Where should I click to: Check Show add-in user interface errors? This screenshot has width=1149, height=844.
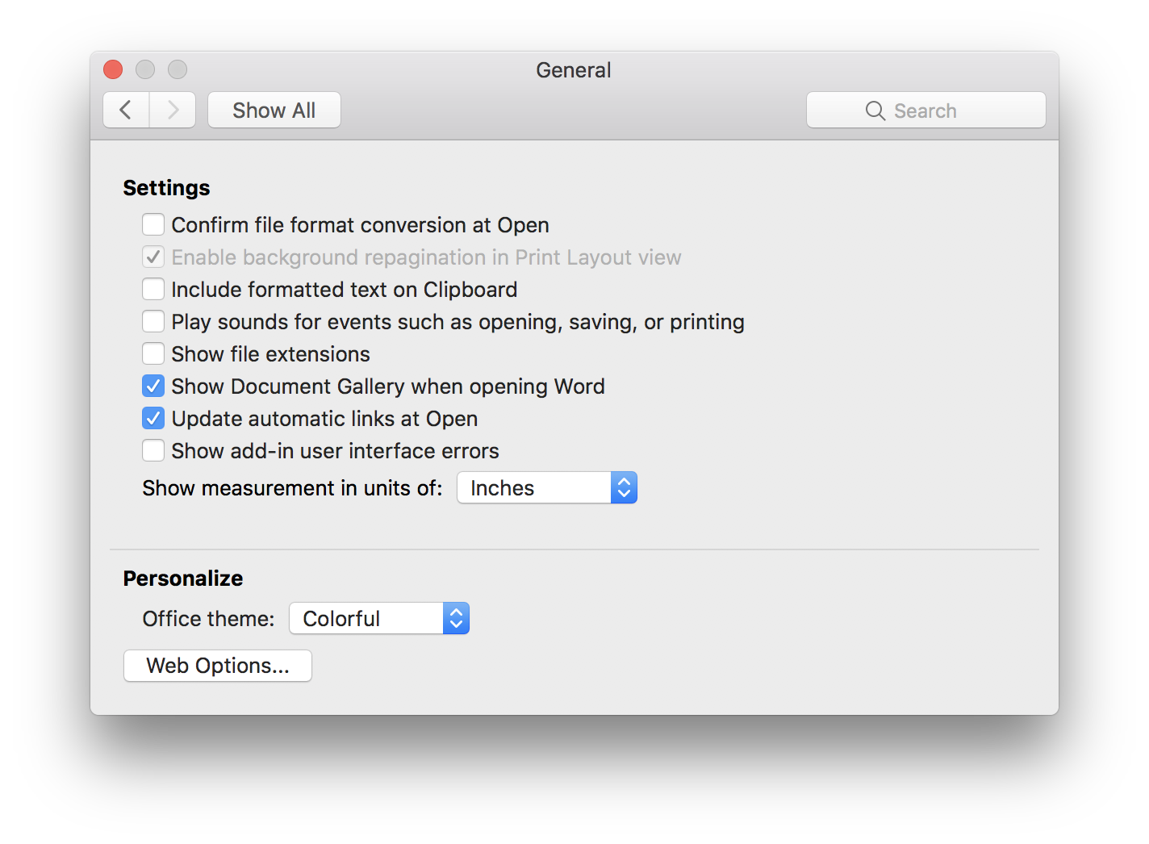click(x=153, y=450)
